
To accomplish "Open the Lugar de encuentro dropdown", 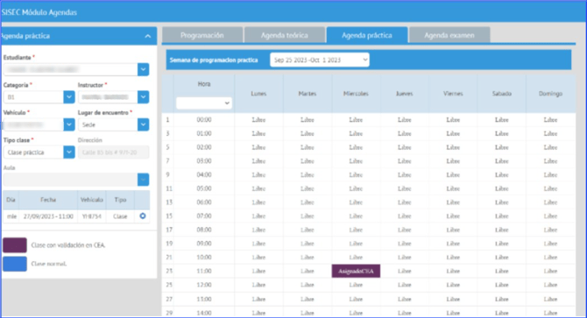I will pyautogui.click(x=143, y=124).
